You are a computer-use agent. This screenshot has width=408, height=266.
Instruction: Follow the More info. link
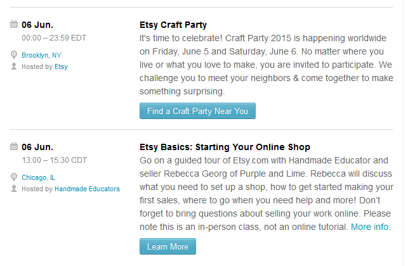(x=371, y=226)
